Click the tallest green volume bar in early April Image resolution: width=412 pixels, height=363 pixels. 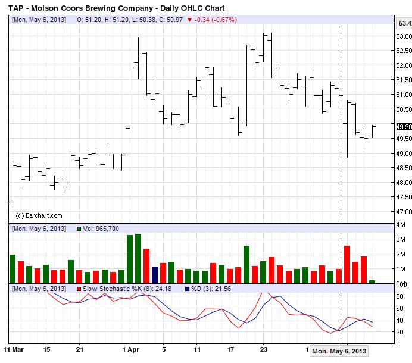click(x=138, y=258)
